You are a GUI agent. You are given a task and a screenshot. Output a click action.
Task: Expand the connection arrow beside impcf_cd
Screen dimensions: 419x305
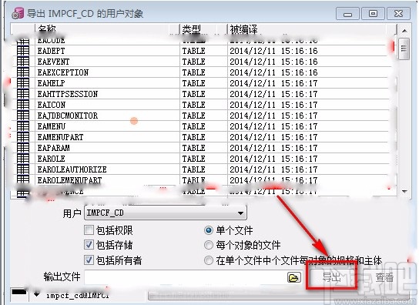[x=37, y=294]
